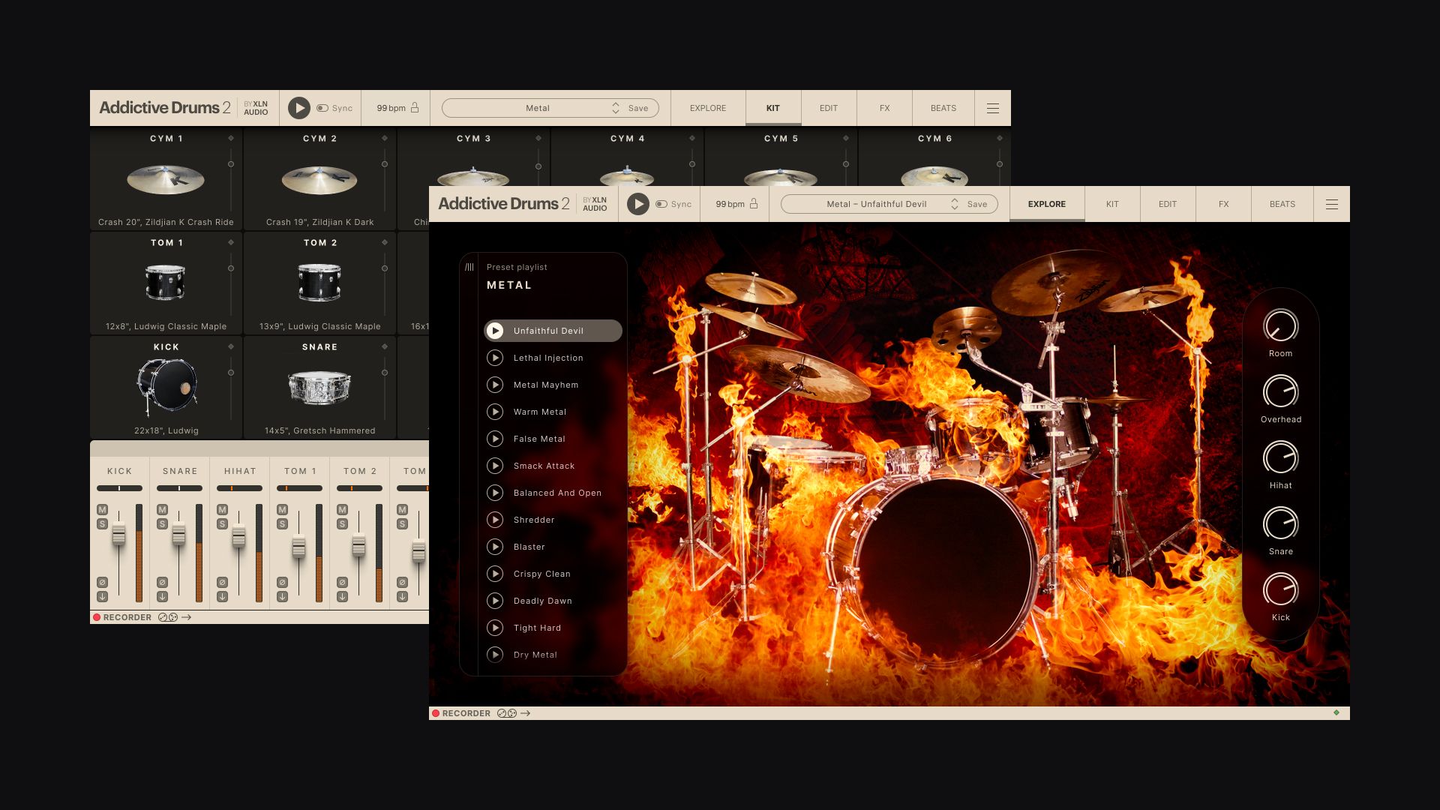
Task: Click the preset playlist icon above METAL
Action: click(469, 267)
